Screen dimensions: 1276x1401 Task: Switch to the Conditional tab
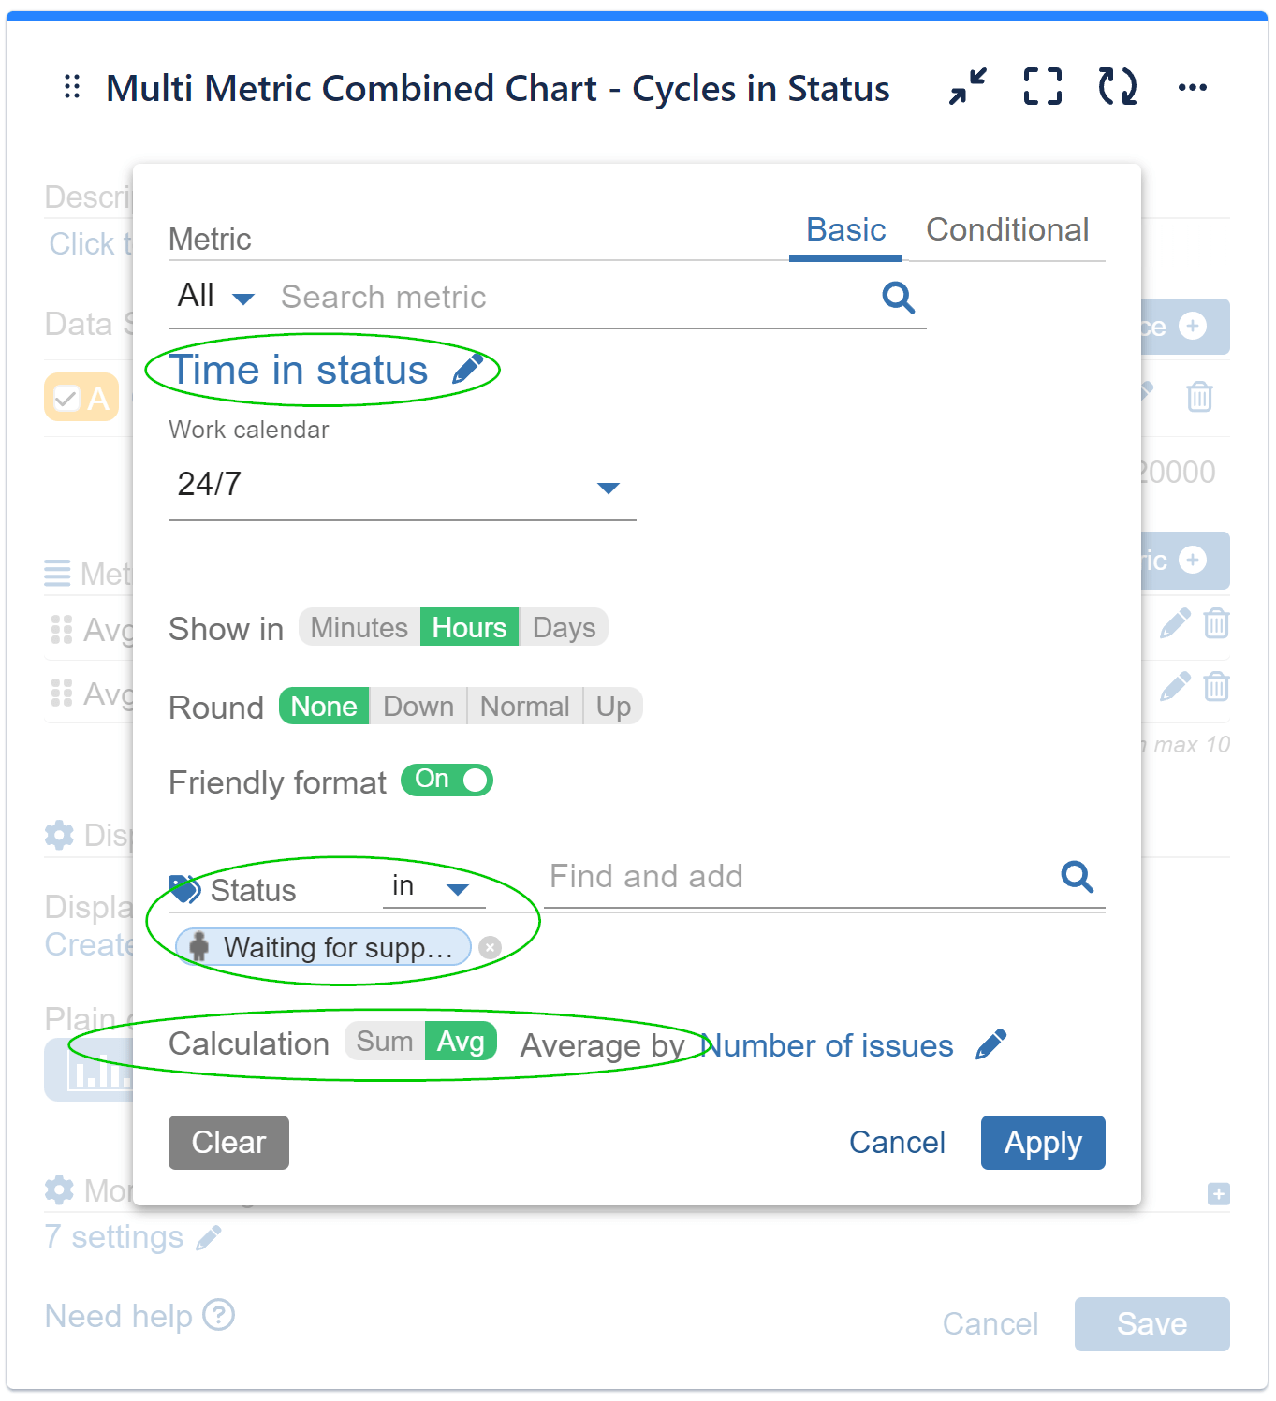1007,230
